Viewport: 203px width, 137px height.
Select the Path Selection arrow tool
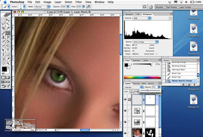point(3,50)
